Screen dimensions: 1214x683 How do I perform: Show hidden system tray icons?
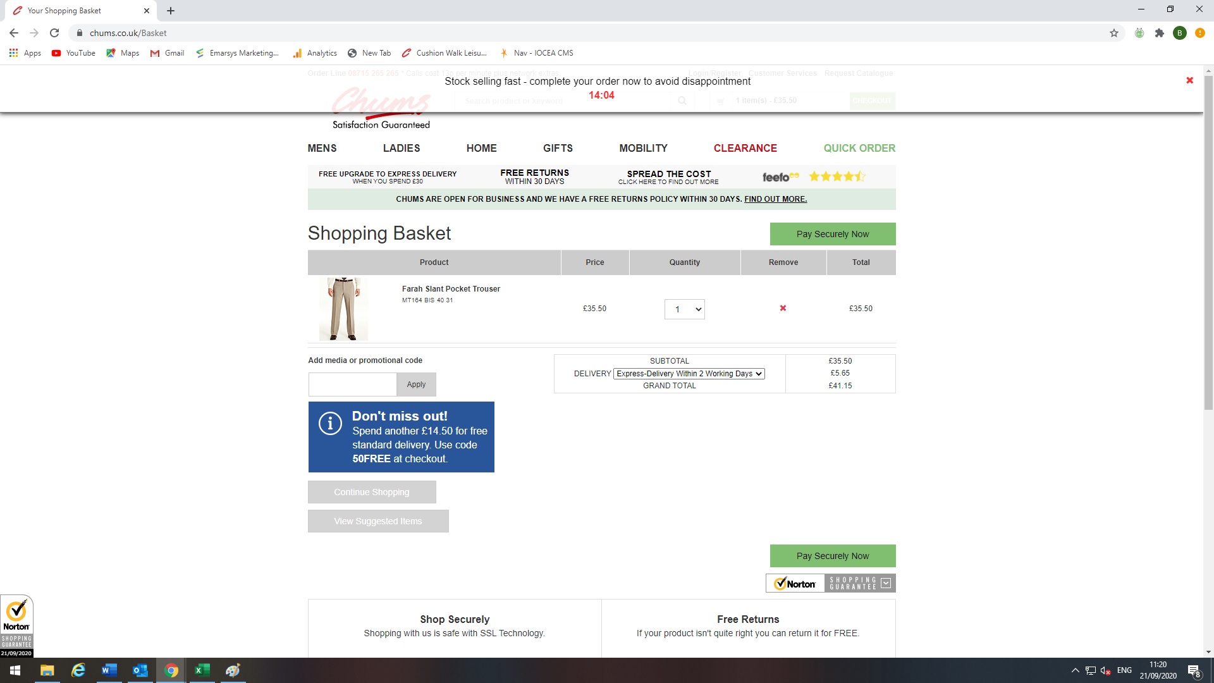1075,670
